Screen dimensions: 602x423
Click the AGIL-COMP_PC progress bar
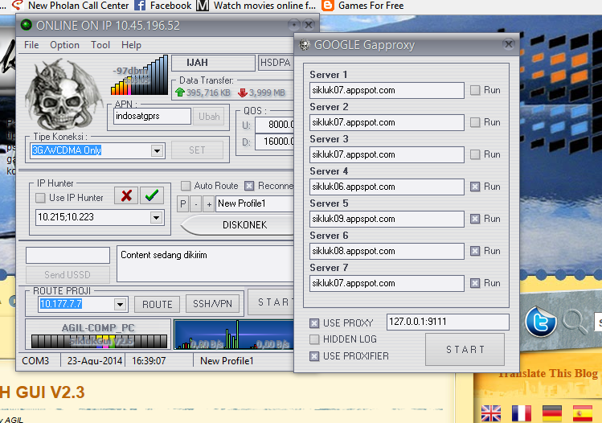[99, 341]
